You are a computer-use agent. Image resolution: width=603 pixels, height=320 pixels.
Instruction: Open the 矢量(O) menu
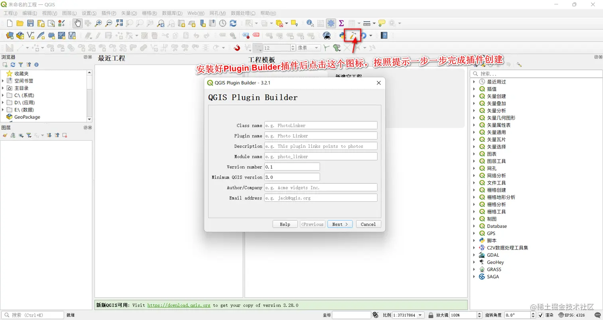[x=129, y=13]
